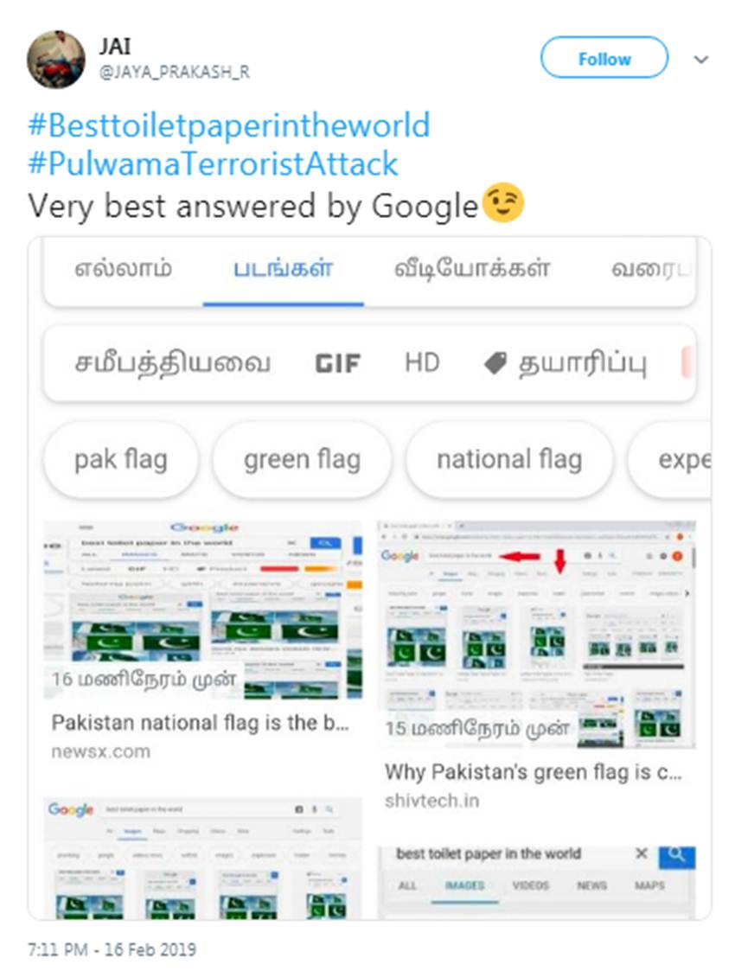The width and height of the screenshot is (735, 971).
Task: Select the green flag suggestion chip
Action: coord(302,460)
